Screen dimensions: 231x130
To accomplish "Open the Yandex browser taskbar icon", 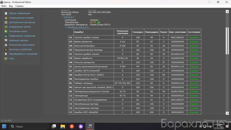I will click(x=72, y=126).
